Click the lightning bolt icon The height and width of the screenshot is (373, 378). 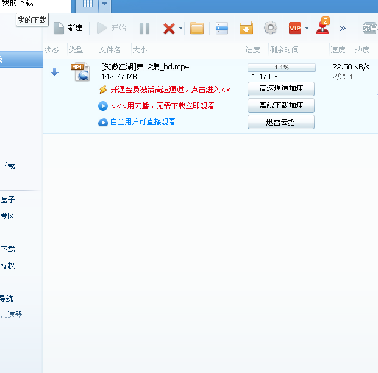[x=103, y=90]
